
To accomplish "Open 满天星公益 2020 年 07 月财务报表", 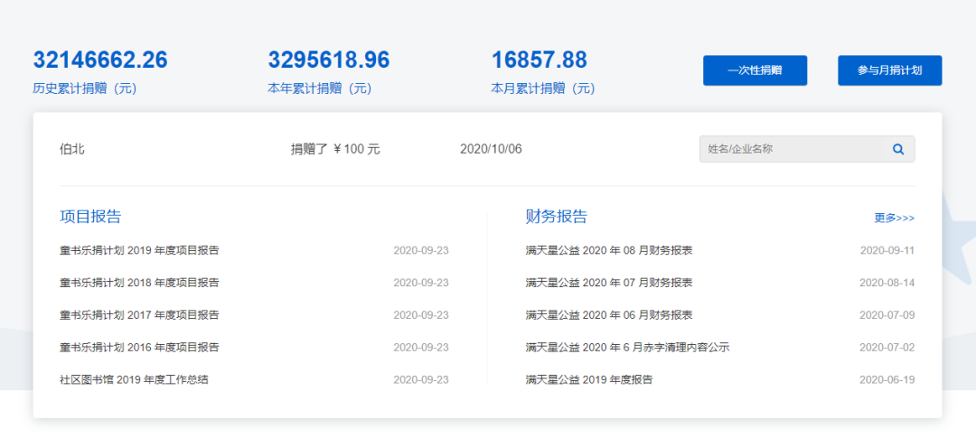I will (609, 283).
